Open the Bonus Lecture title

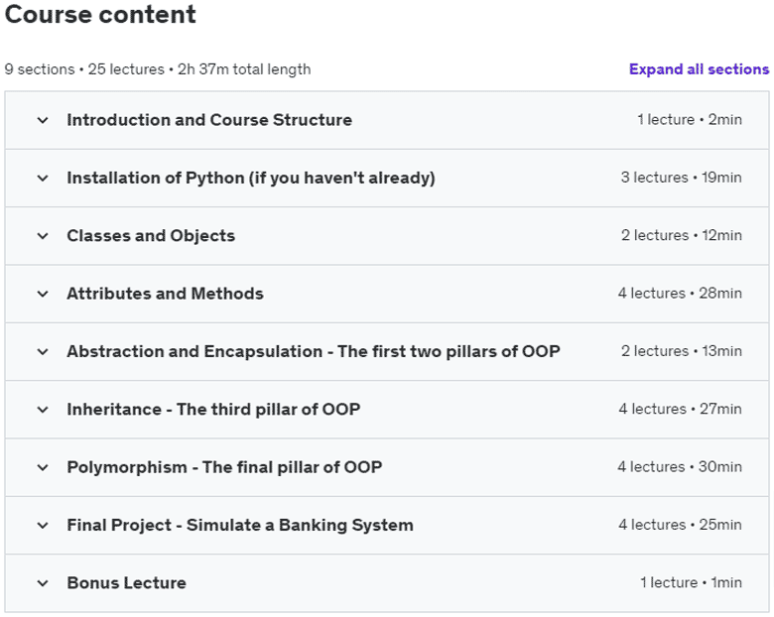(126, 583)
